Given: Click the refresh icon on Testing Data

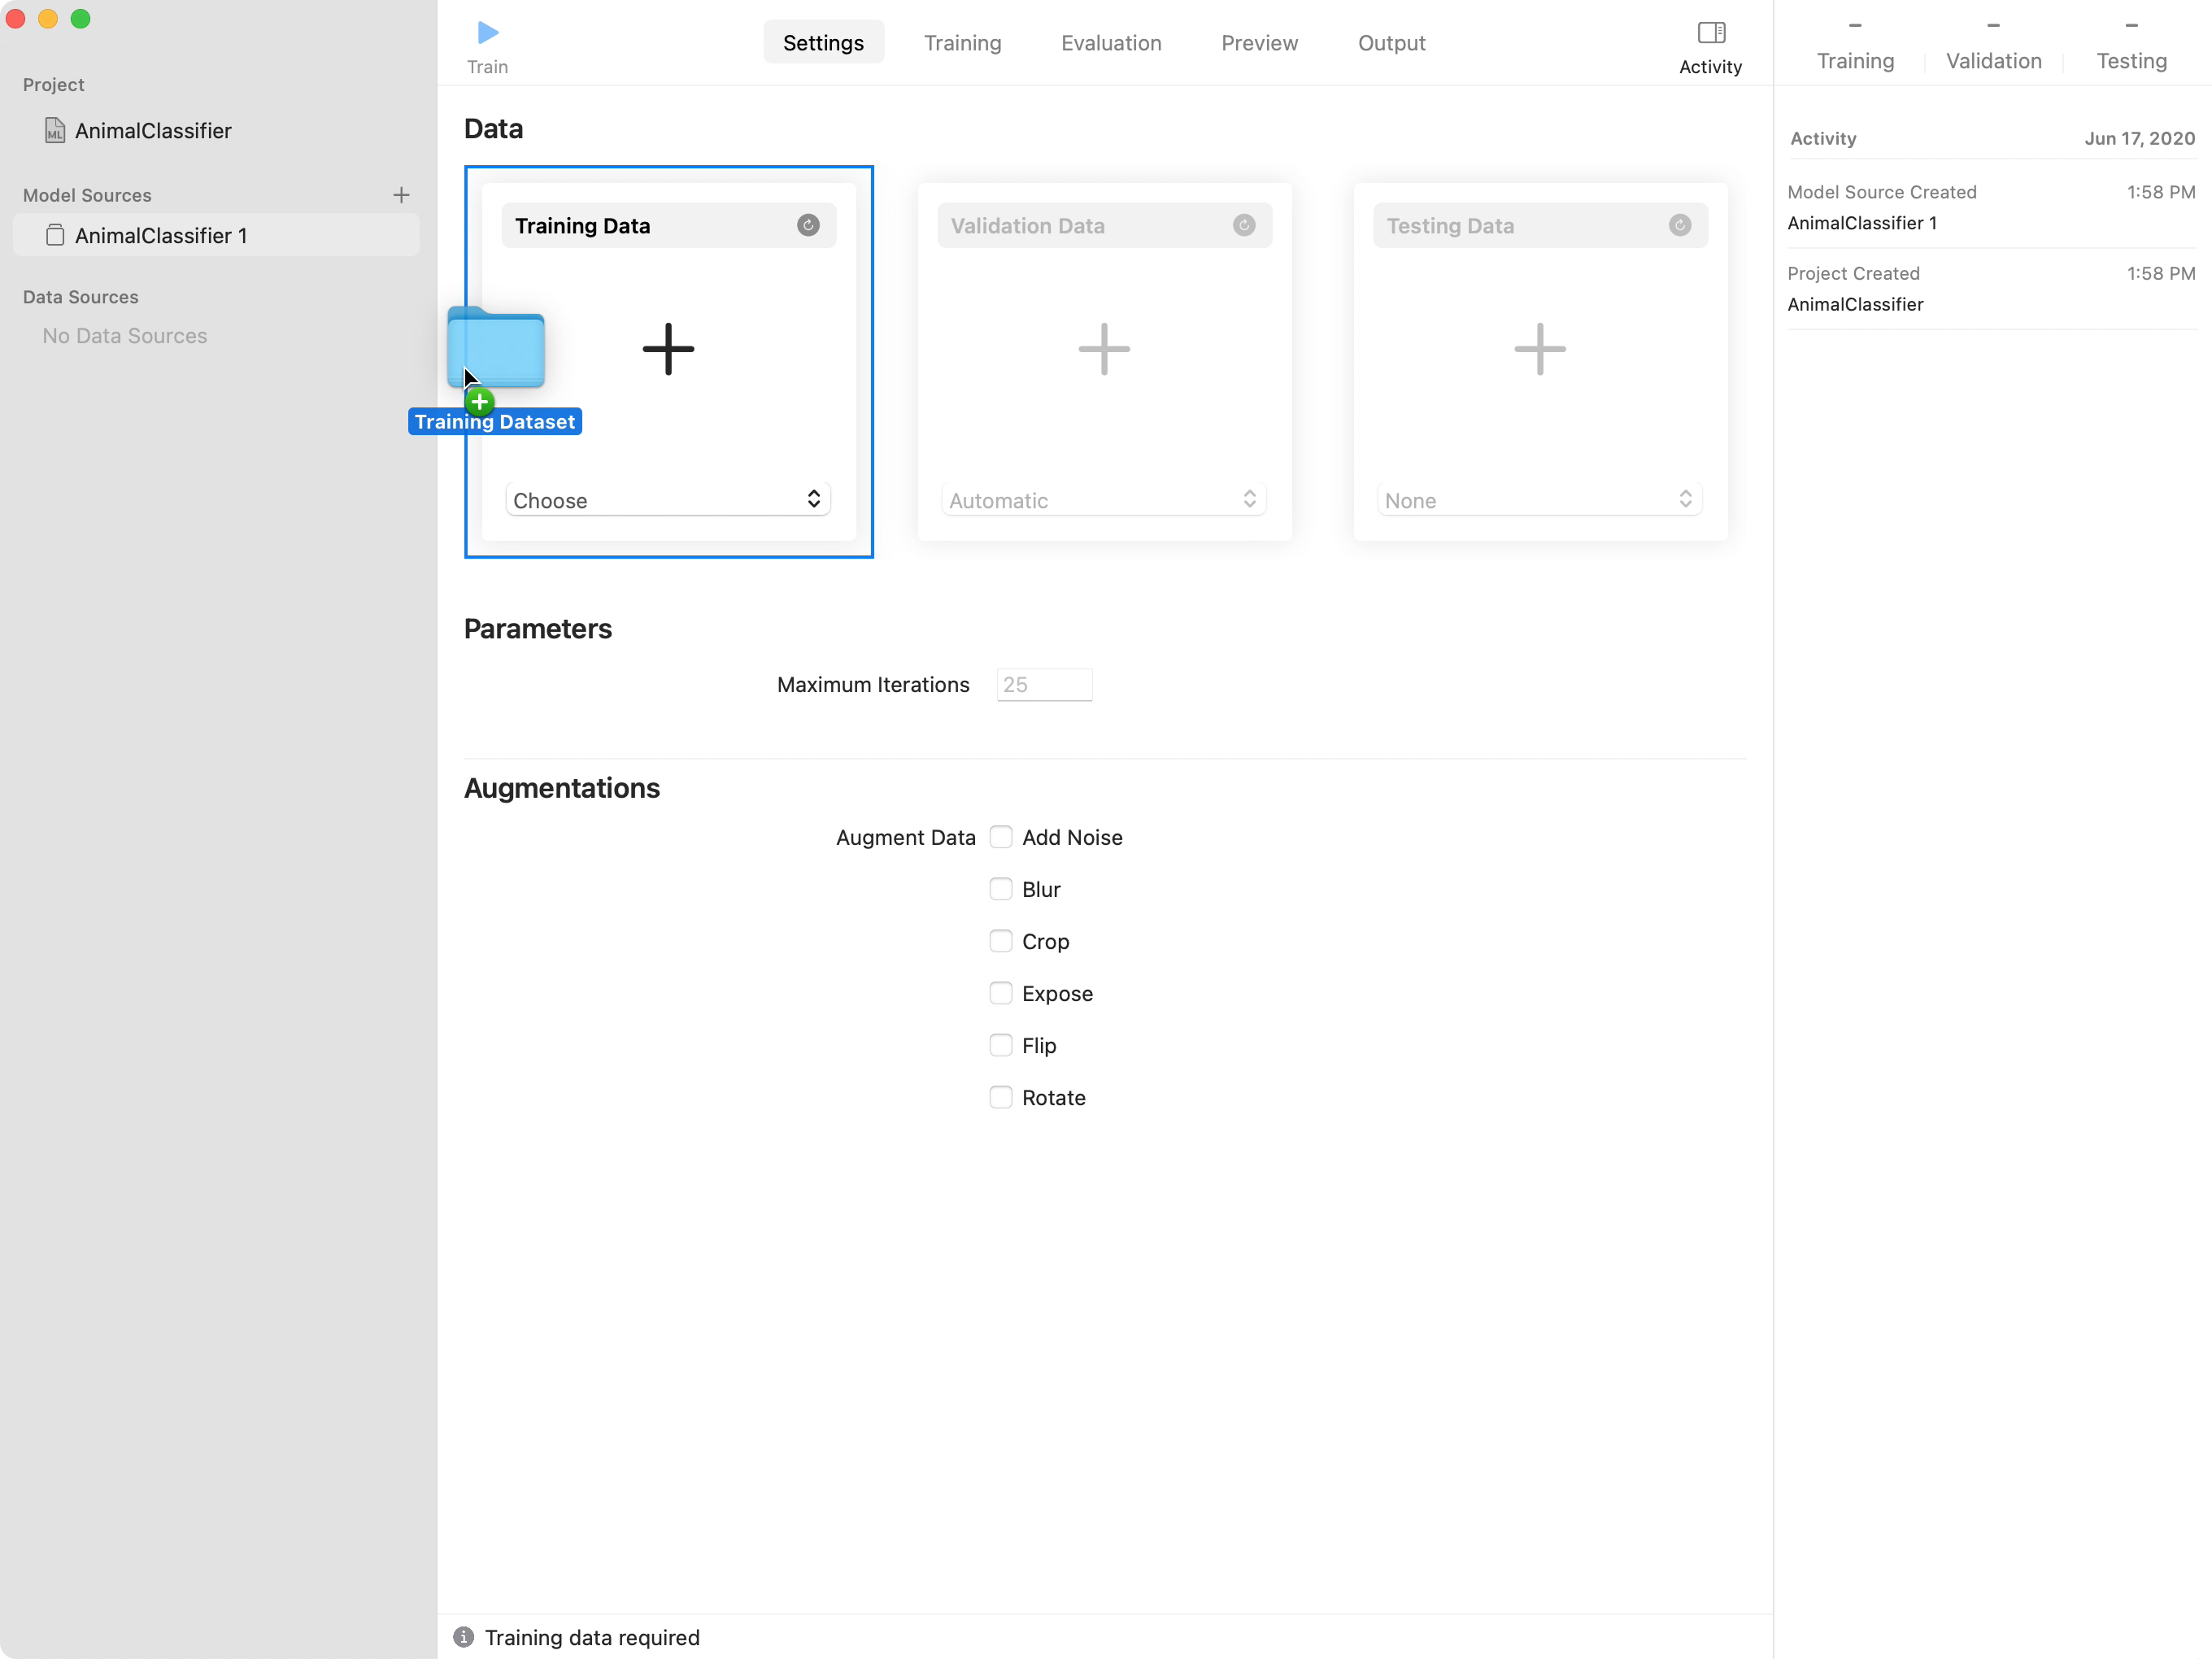Looking at the screenshot, I should pos(1679,225).
